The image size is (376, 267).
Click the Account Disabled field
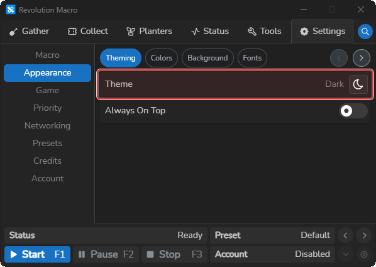[x=272, y=254]
